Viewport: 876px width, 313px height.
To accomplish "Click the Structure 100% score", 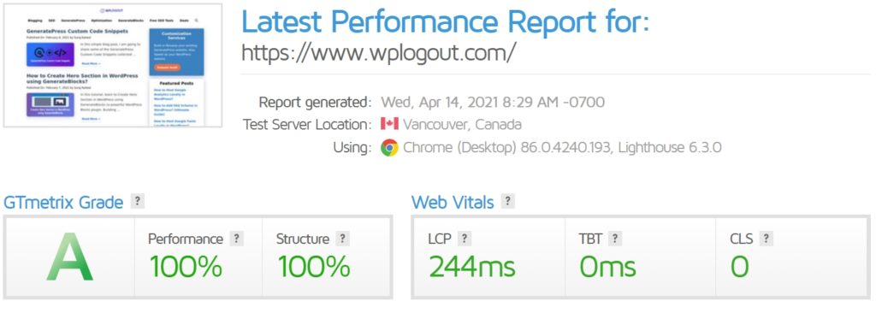I will 314,267.
